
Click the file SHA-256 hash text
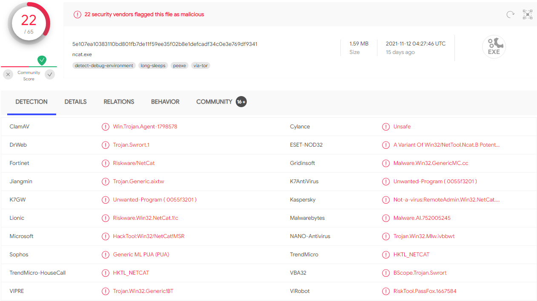click(x=165, y=44)
